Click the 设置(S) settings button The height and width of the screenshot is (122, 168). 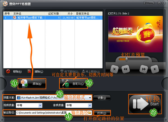pyautogui.click(x=102, y=98)
